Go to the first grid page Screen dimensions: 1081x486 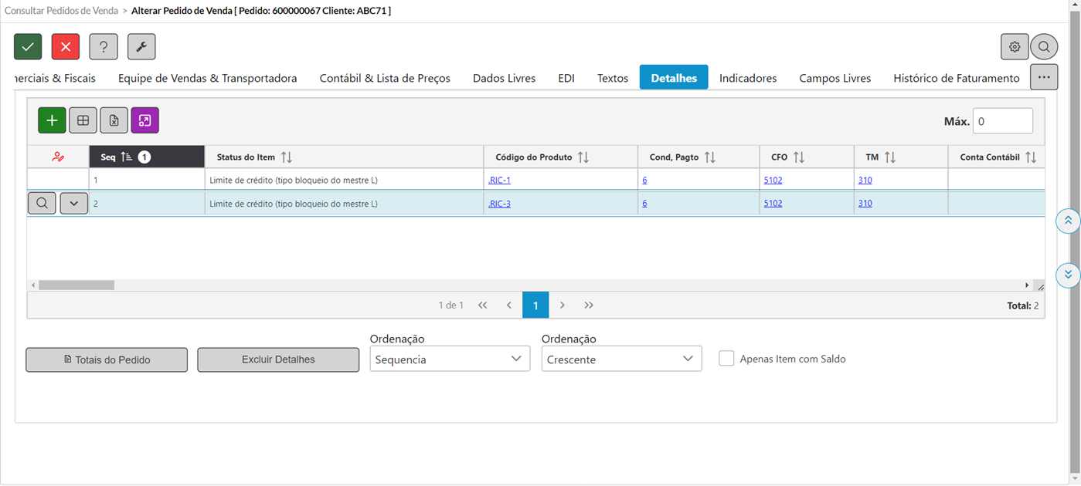[483, 305]
